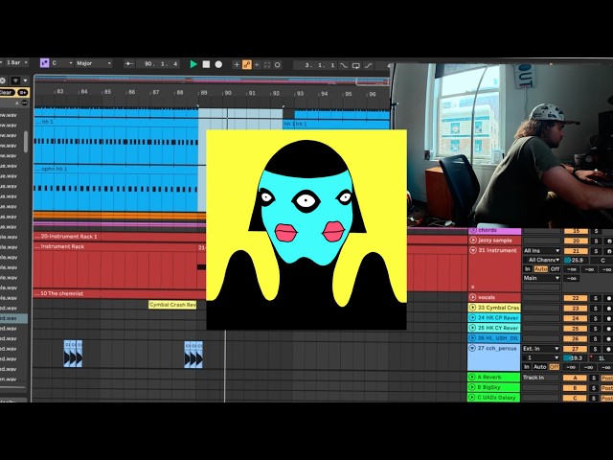Open the Major scale dropdown
Image resolution: width=613 pixels, height=460 pixels.
pos(94,63)
